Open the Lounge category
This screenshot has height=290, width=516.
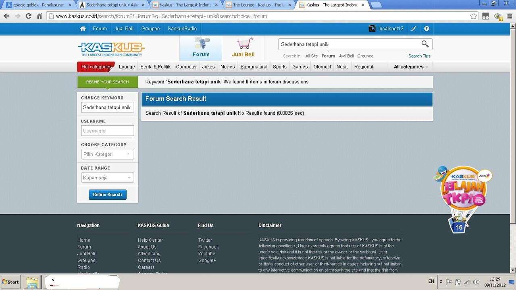[x=127, y=67]
